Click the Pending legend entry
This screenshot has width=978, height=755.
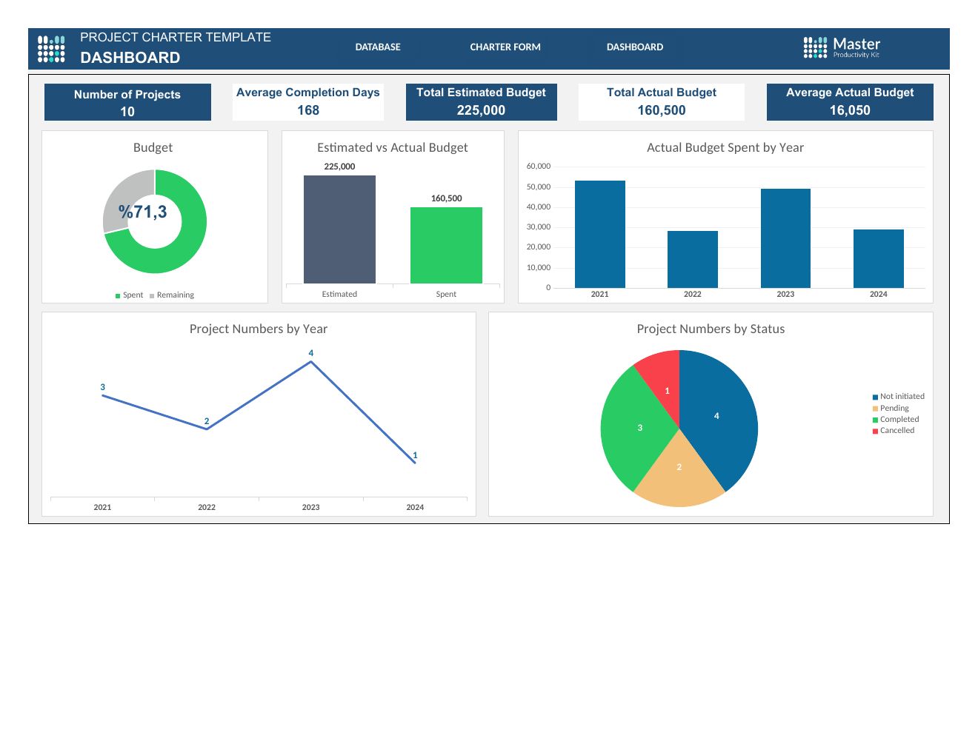pos(891,409)
